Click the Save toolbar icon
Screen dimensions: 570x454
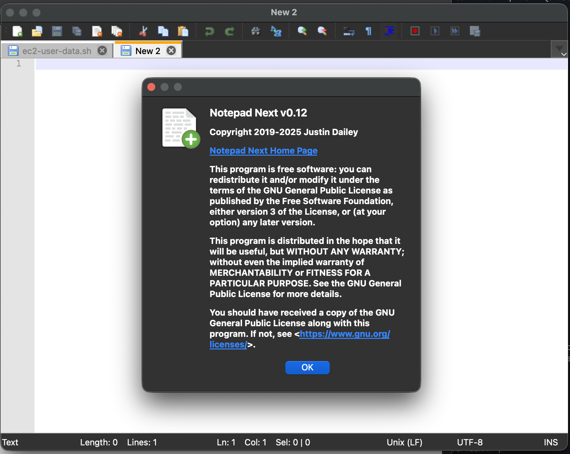click(x=57, y=31)
